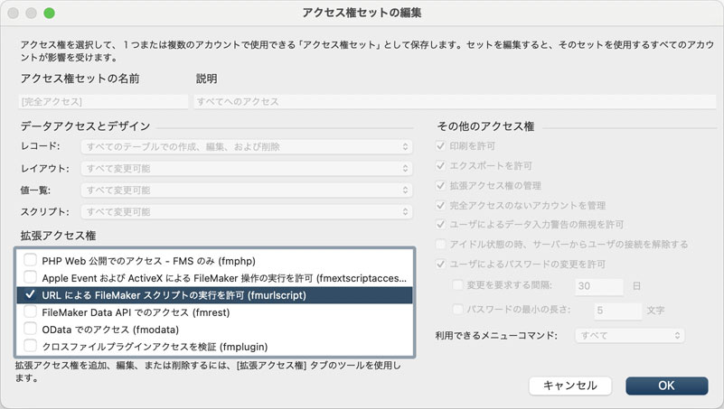Click the green zoom window button
724x409 pixels.
[x=50, y=14]
